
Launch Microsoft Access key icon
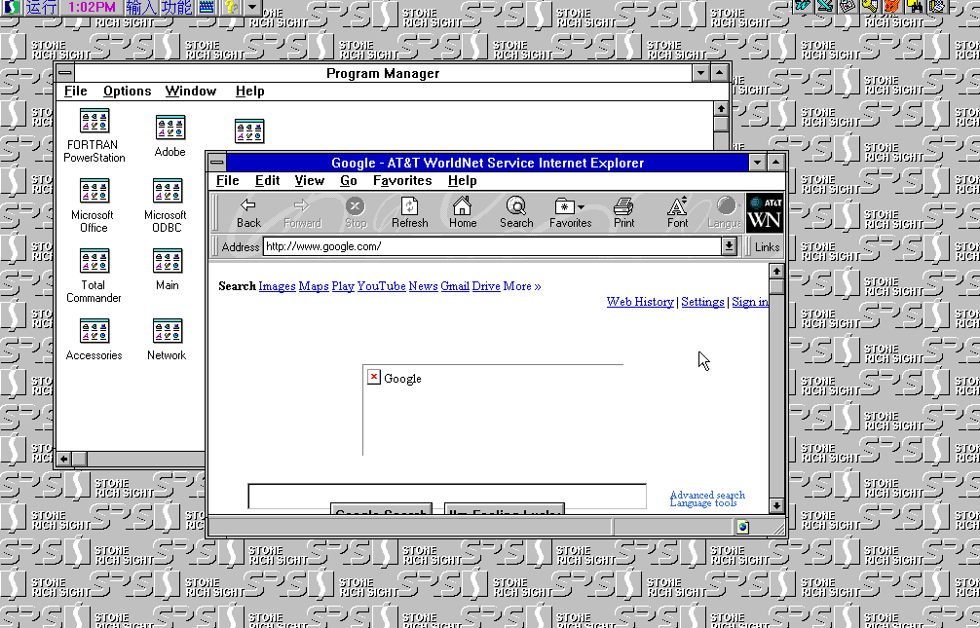(870, 6)
